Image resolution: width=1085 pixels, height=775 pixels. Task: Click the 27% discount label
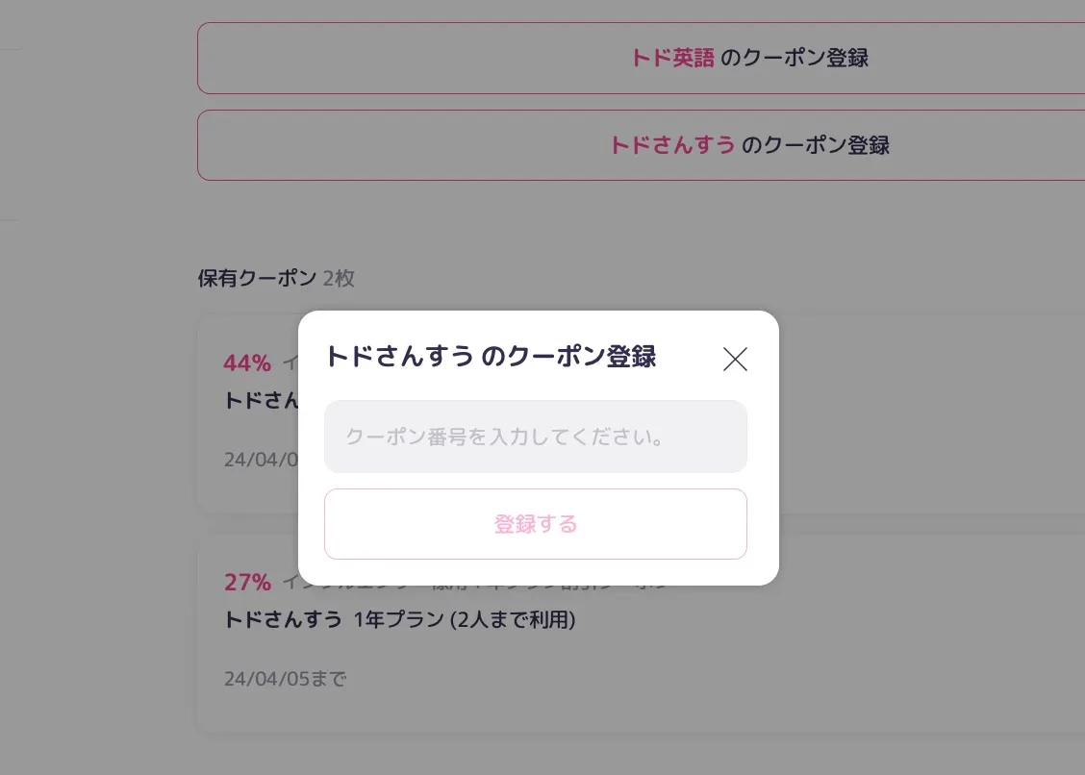[247, 582]
